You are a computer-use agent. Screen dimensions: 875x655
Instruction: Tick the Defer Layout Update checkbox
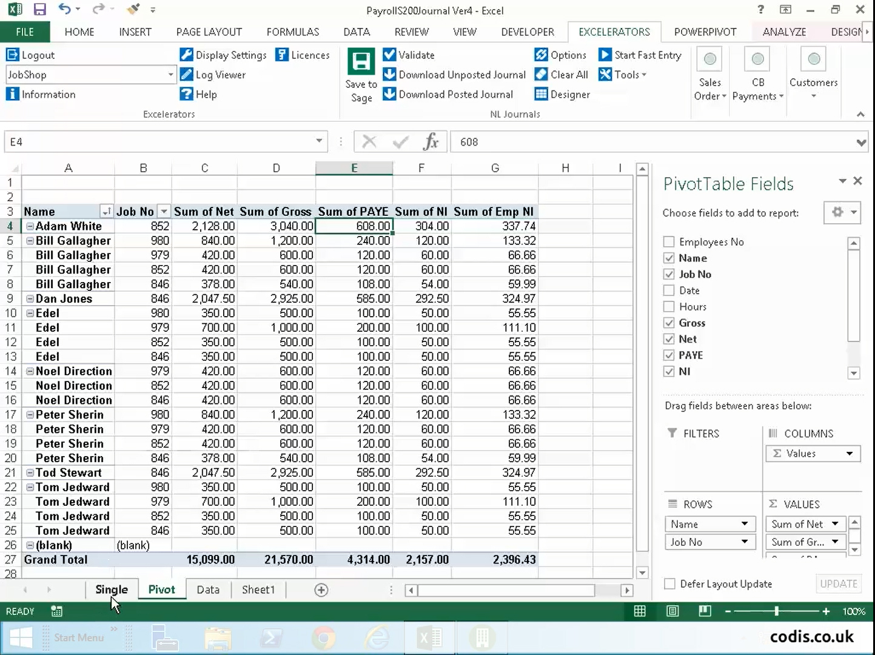[669, 583]
